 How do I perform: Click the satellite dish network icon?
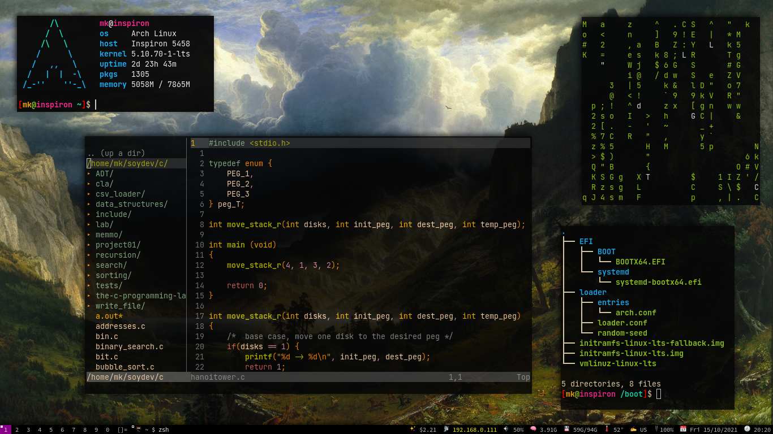446,429
